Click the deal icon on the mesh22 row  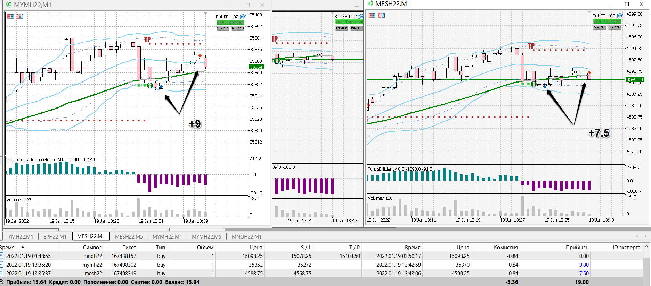tap(1, 273)
